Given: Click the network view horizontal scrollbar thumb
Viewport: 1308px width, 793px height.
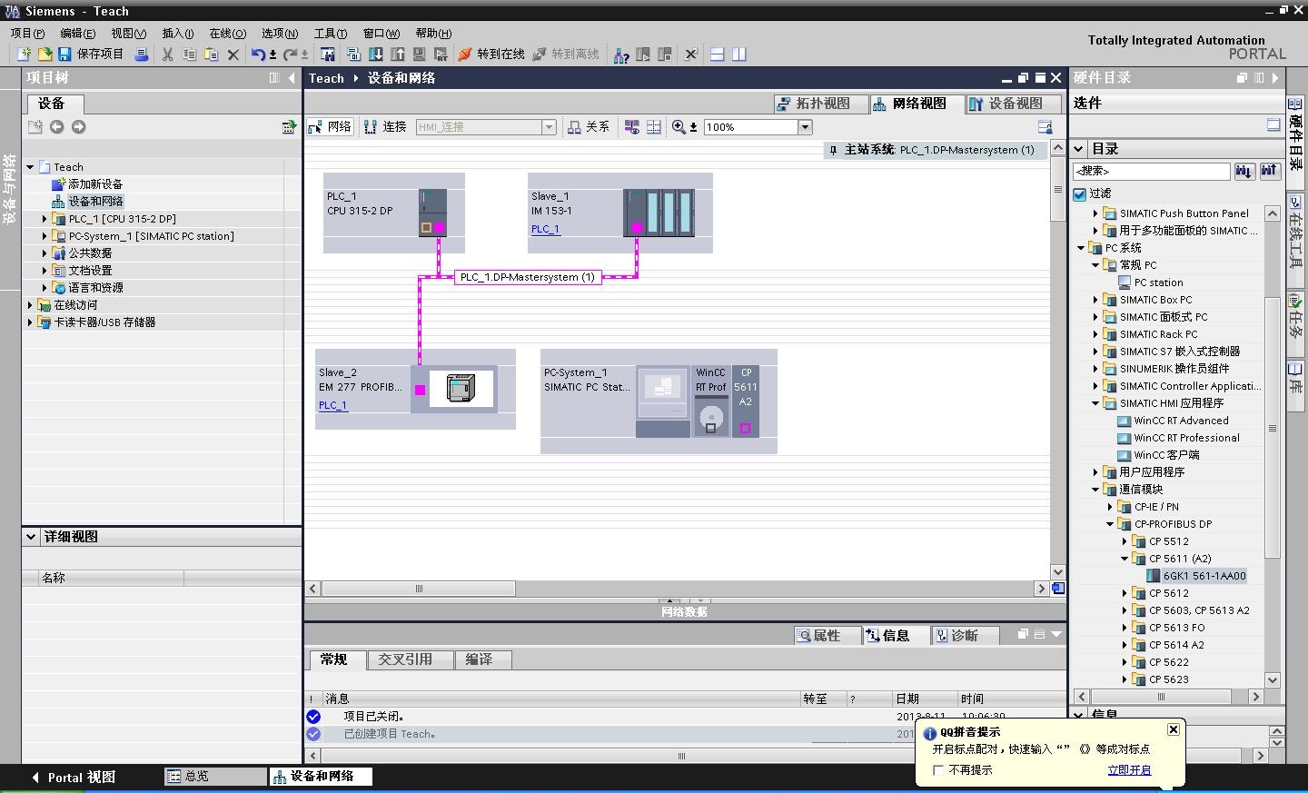Looking at the screenshot, I should pos(418,589).
